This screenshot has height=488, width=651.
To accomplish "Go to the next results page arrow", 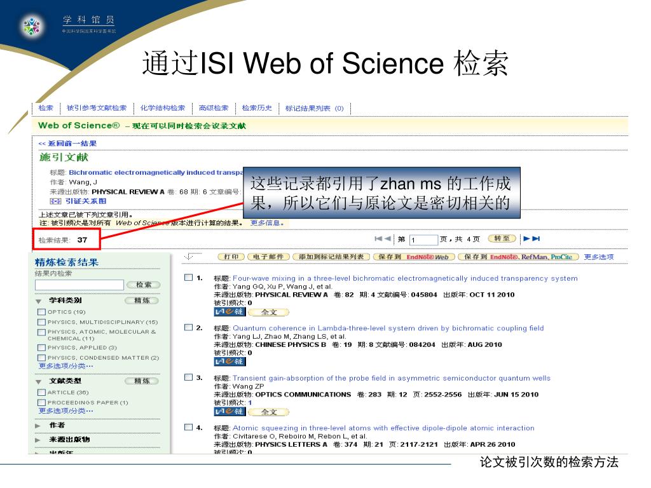I will (x=526, y=239).
